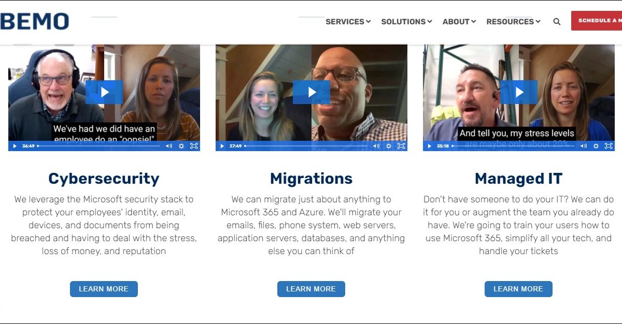This screenshot has height=324, width=622.
Task: Open the About menu item
Action: tap(459, 22)
